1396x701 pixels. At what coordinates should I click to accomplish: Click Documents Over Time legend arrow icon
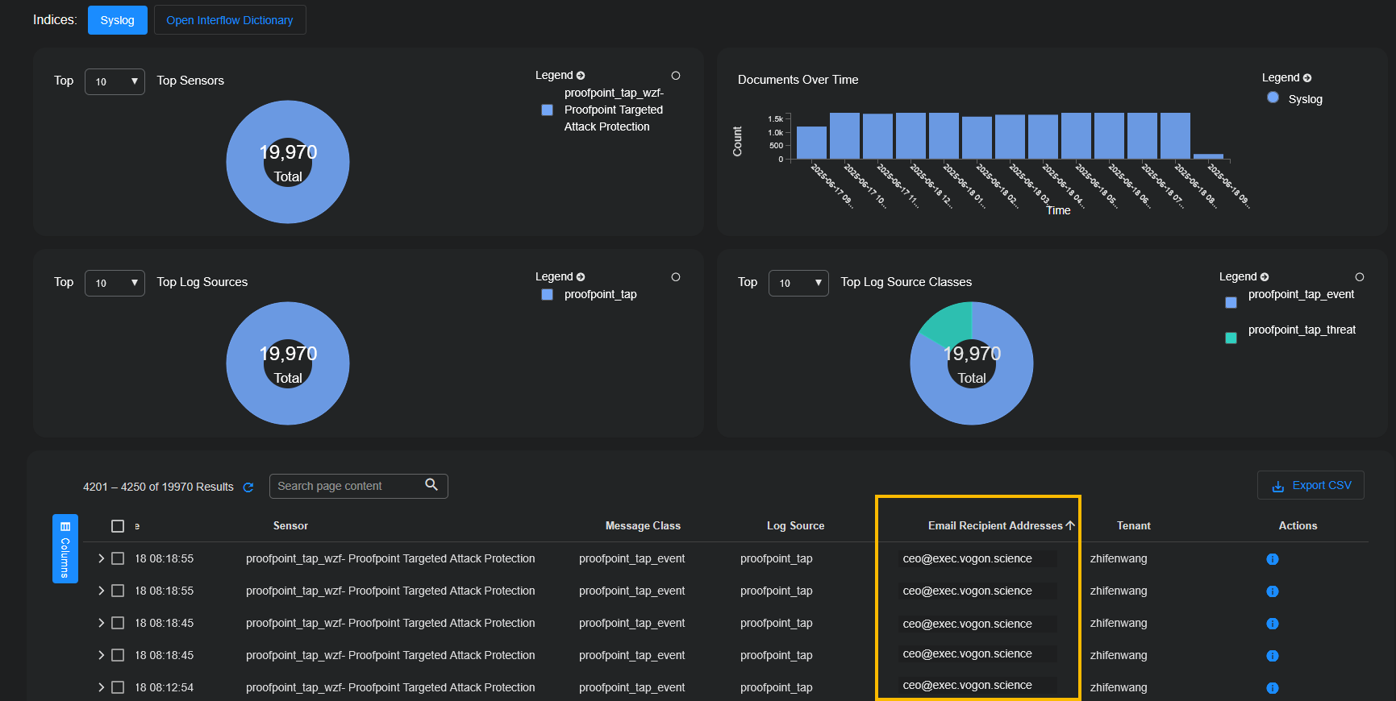[x=1307, y=78]
